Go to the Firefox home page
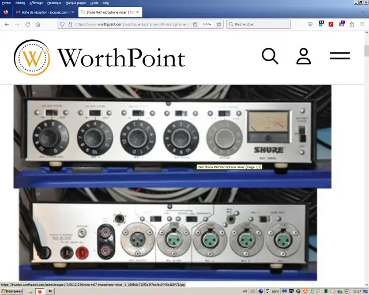The image size is (369, 295). pyautogui.click(x=38, y=24)
